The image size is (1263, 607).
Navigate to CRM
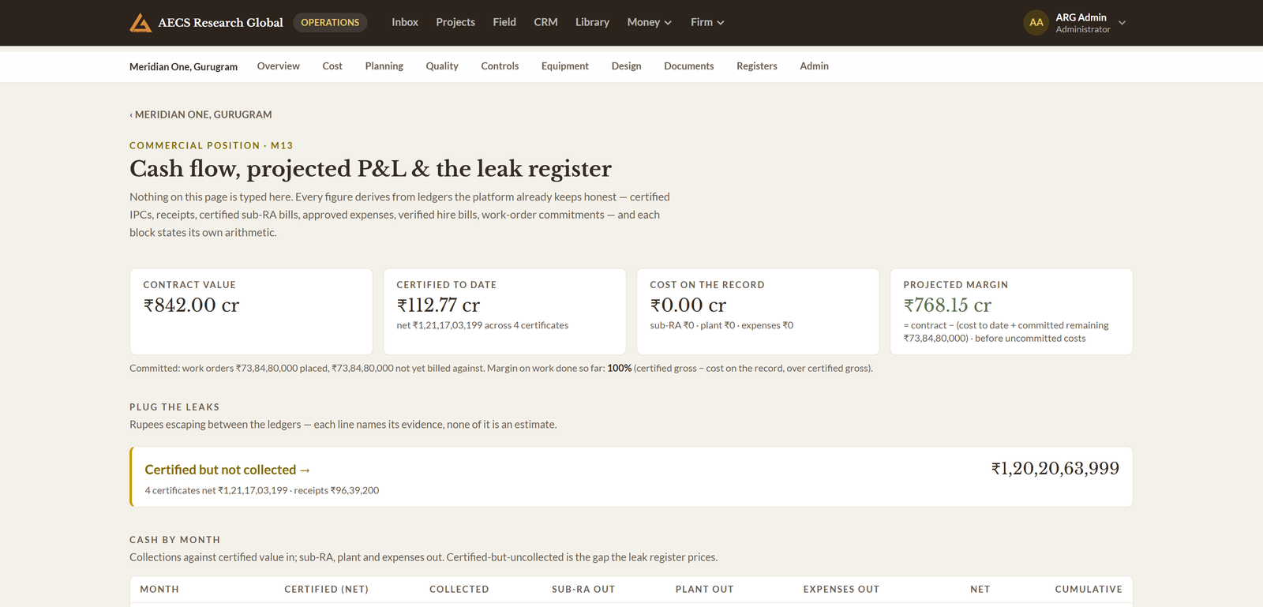pos(545,22)
